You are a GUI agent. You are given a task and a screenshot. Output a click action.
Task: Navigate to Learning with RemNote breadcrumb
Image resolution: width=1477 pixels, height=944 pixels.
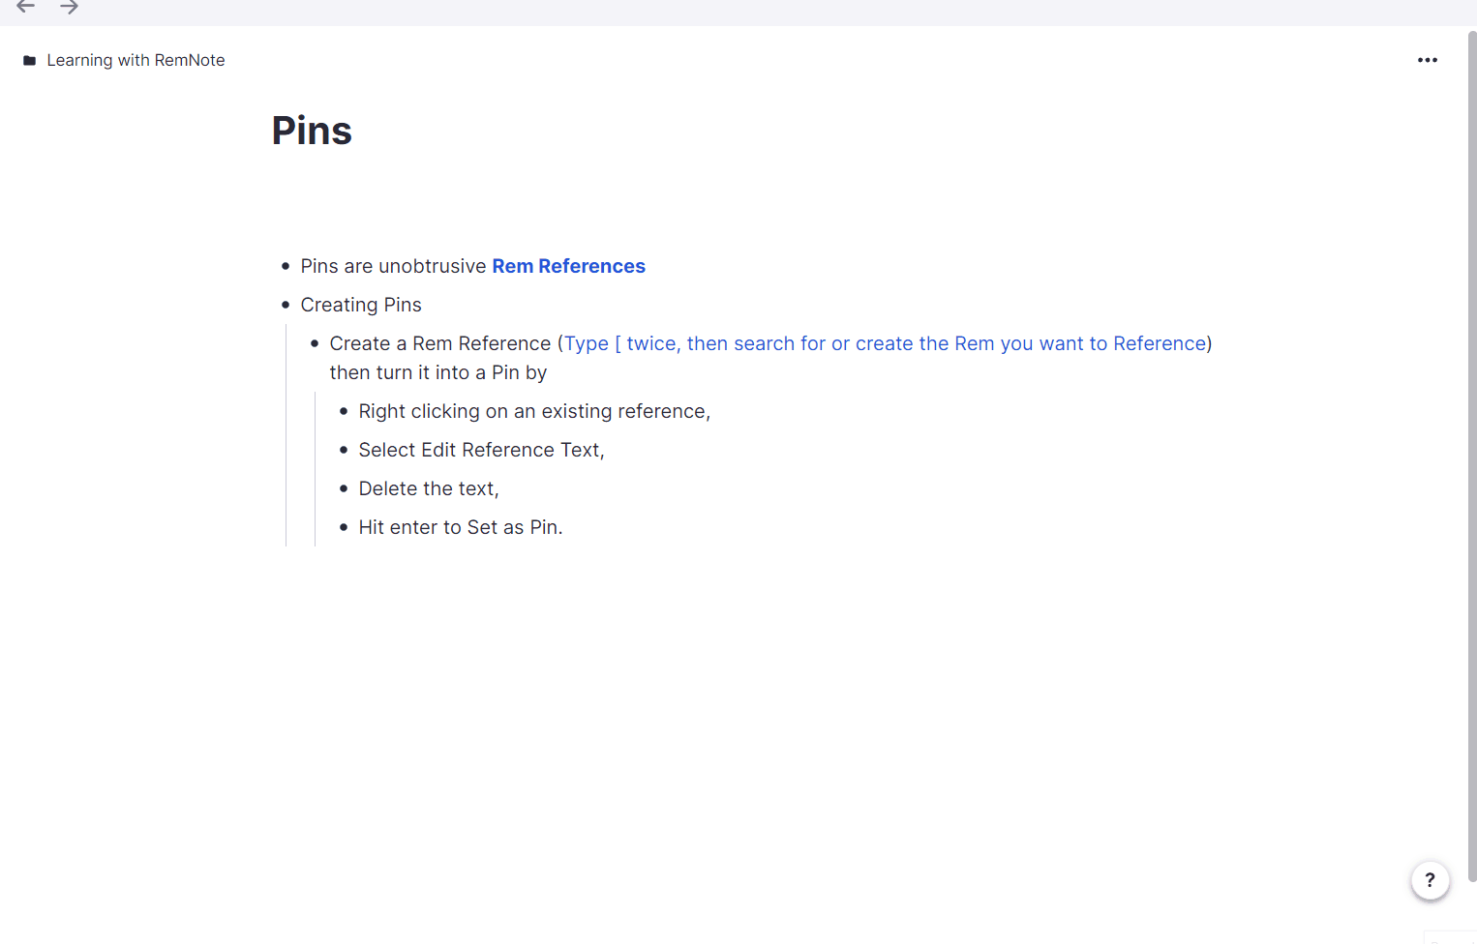coord(136,60)
